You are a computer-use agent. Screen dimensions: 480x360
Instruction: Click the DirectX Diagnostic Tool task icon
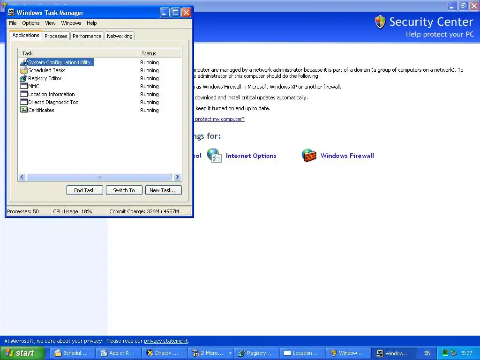pos(24,102)
